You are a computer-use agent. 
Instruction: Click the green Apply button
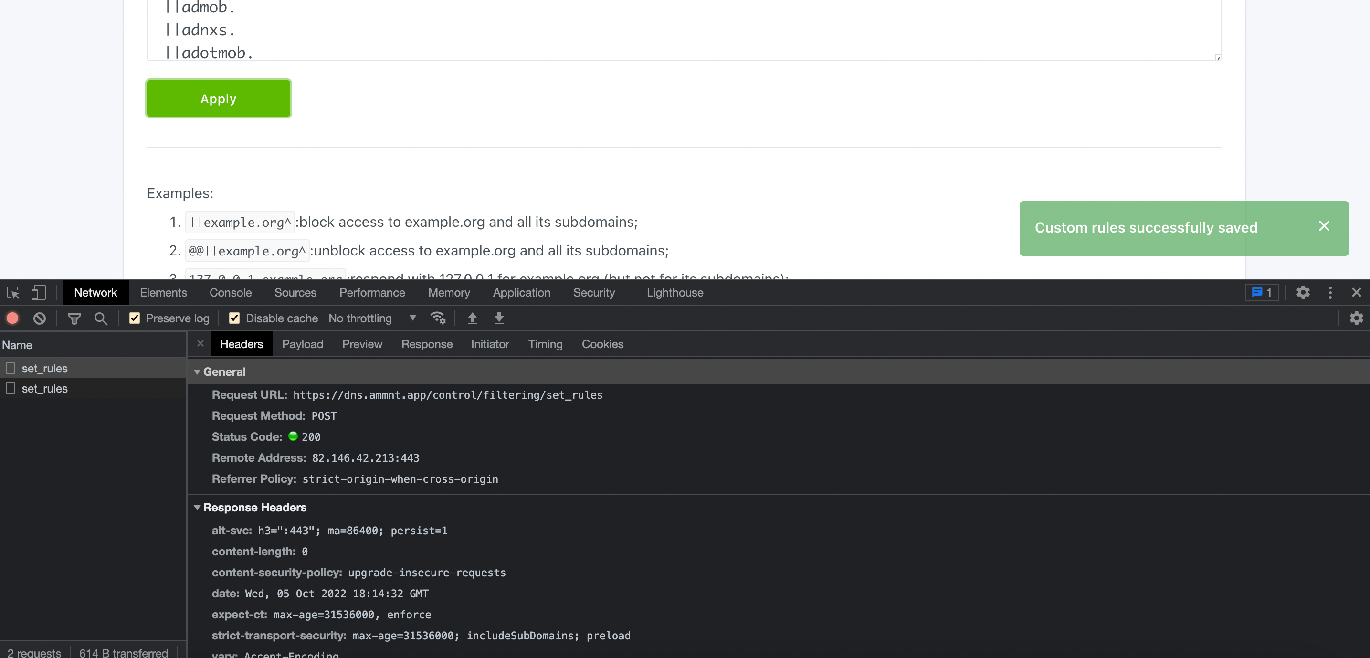tap(218, 98)
